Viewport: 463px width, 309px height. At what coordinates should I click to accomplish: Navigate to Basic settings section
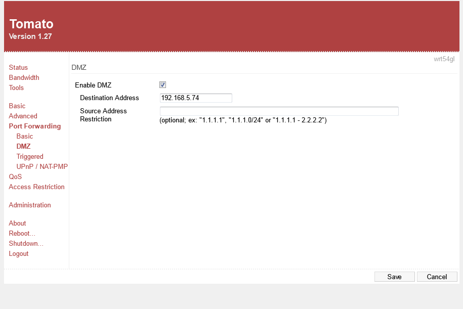click(x=17, y=106)
